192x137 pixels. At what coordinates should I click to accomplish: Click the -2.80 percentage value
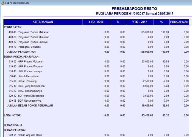pyautogui.click(x=166, y=96)
